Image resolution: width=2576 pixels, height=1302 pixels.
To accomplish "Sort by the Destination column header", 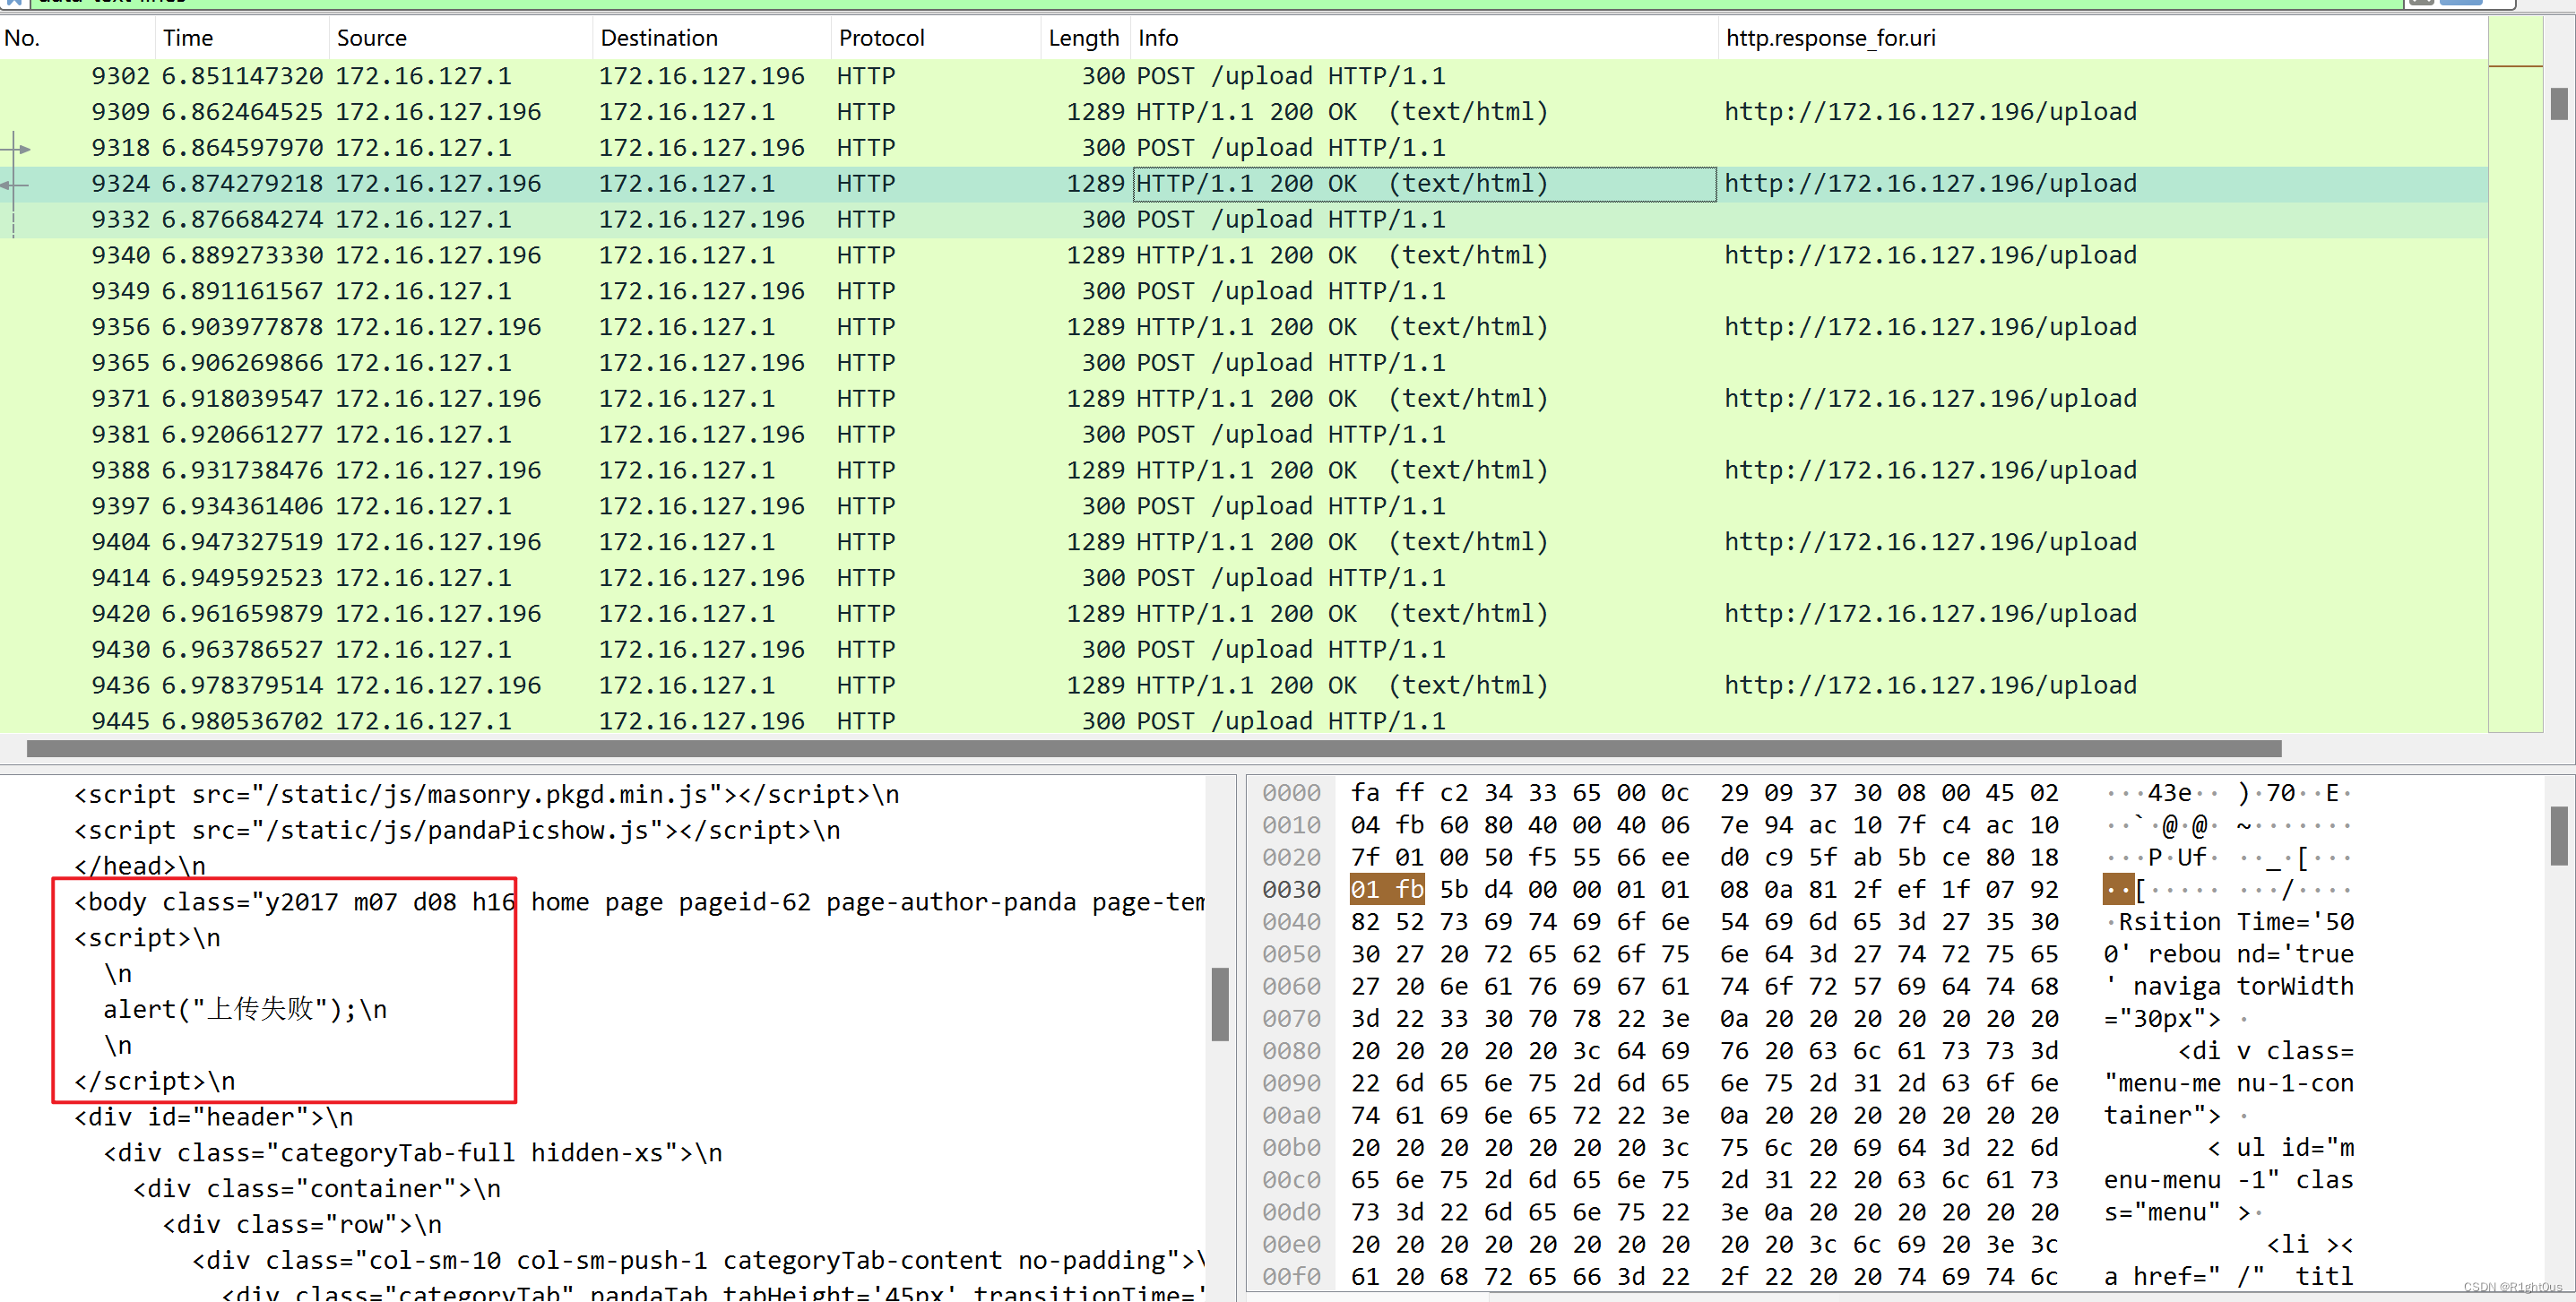I will (712, 38).
